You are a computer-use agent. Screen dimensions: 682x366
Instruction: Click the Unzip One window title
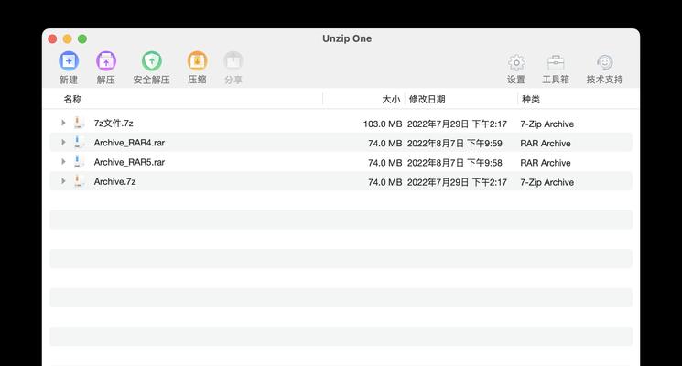point(347,38)
